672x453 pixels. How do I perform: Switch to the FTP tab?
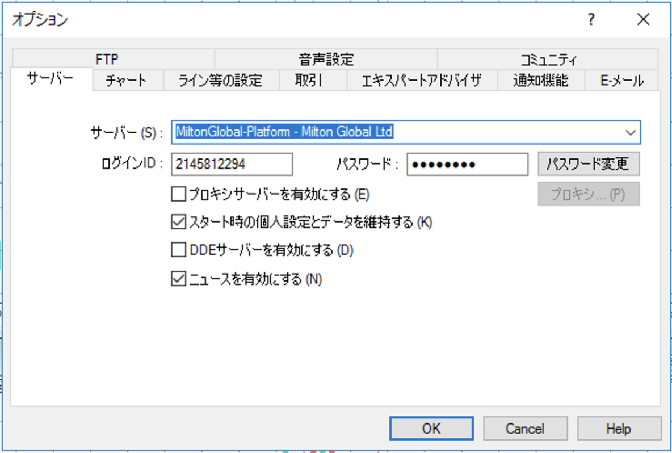click(x=113, y=59)
